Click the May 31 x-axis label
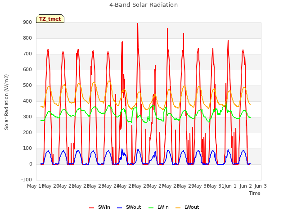Viewport: 288px width, 216px height. click(x=216, y=186)
